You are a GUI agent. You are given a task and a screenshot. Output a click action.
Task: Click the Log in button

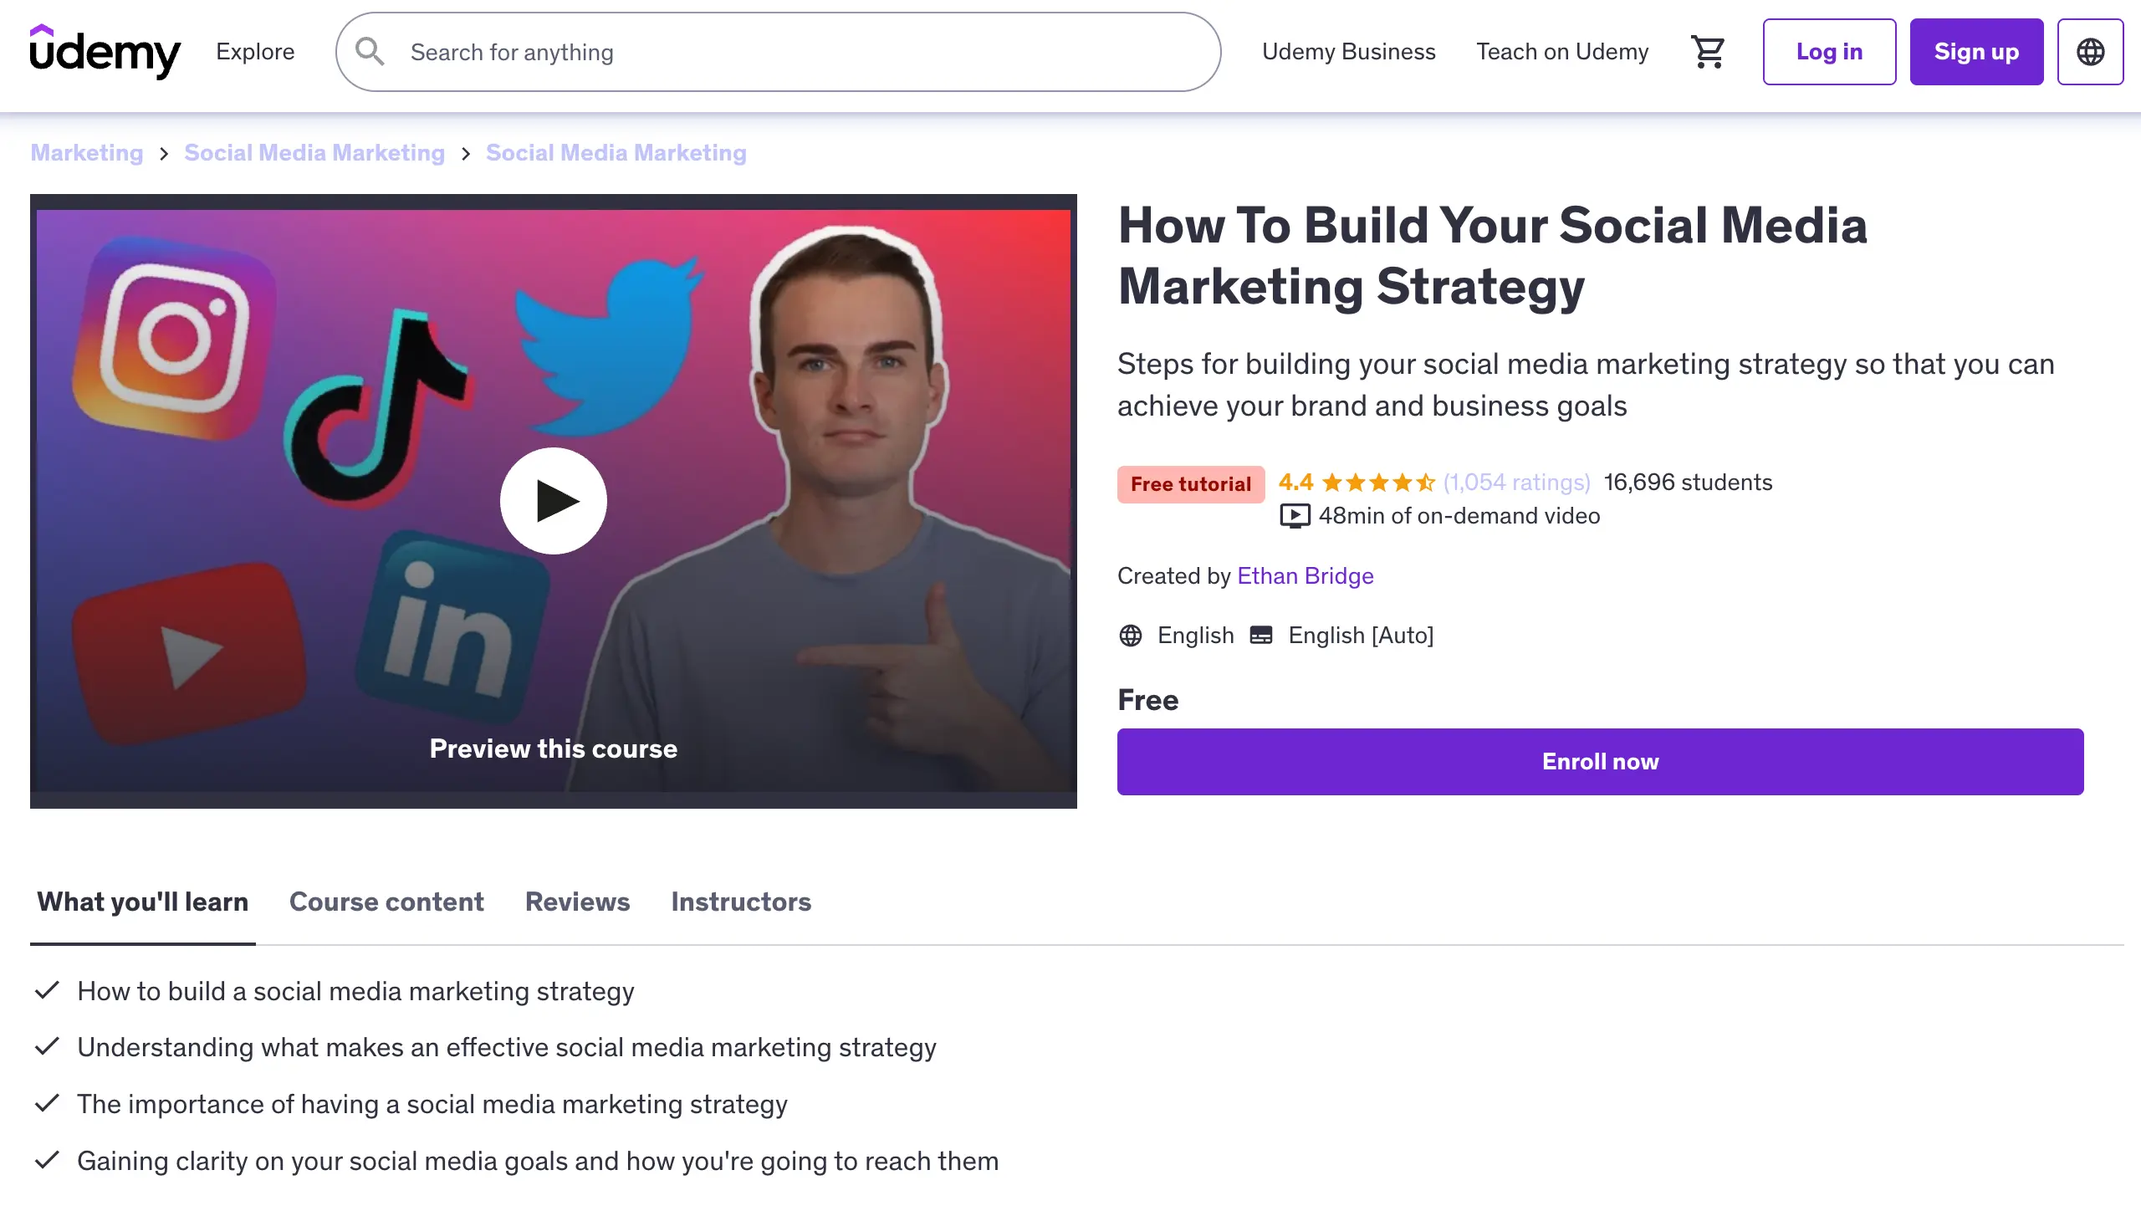pos(1828,52)
